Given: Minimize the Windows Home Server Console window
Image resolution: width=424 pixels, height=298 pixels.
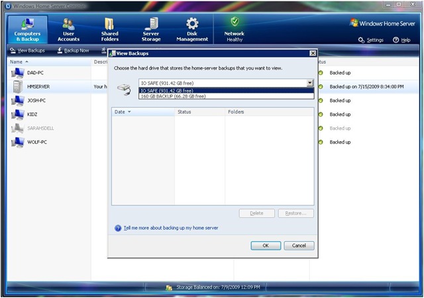Looking at the screenshot, I should tap(389, 5).
